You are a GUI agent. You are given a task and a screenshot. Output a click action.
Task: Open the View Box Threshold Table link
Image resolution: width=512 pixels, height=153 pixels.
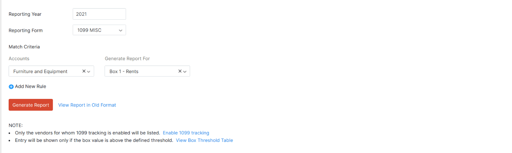[204, 140]
